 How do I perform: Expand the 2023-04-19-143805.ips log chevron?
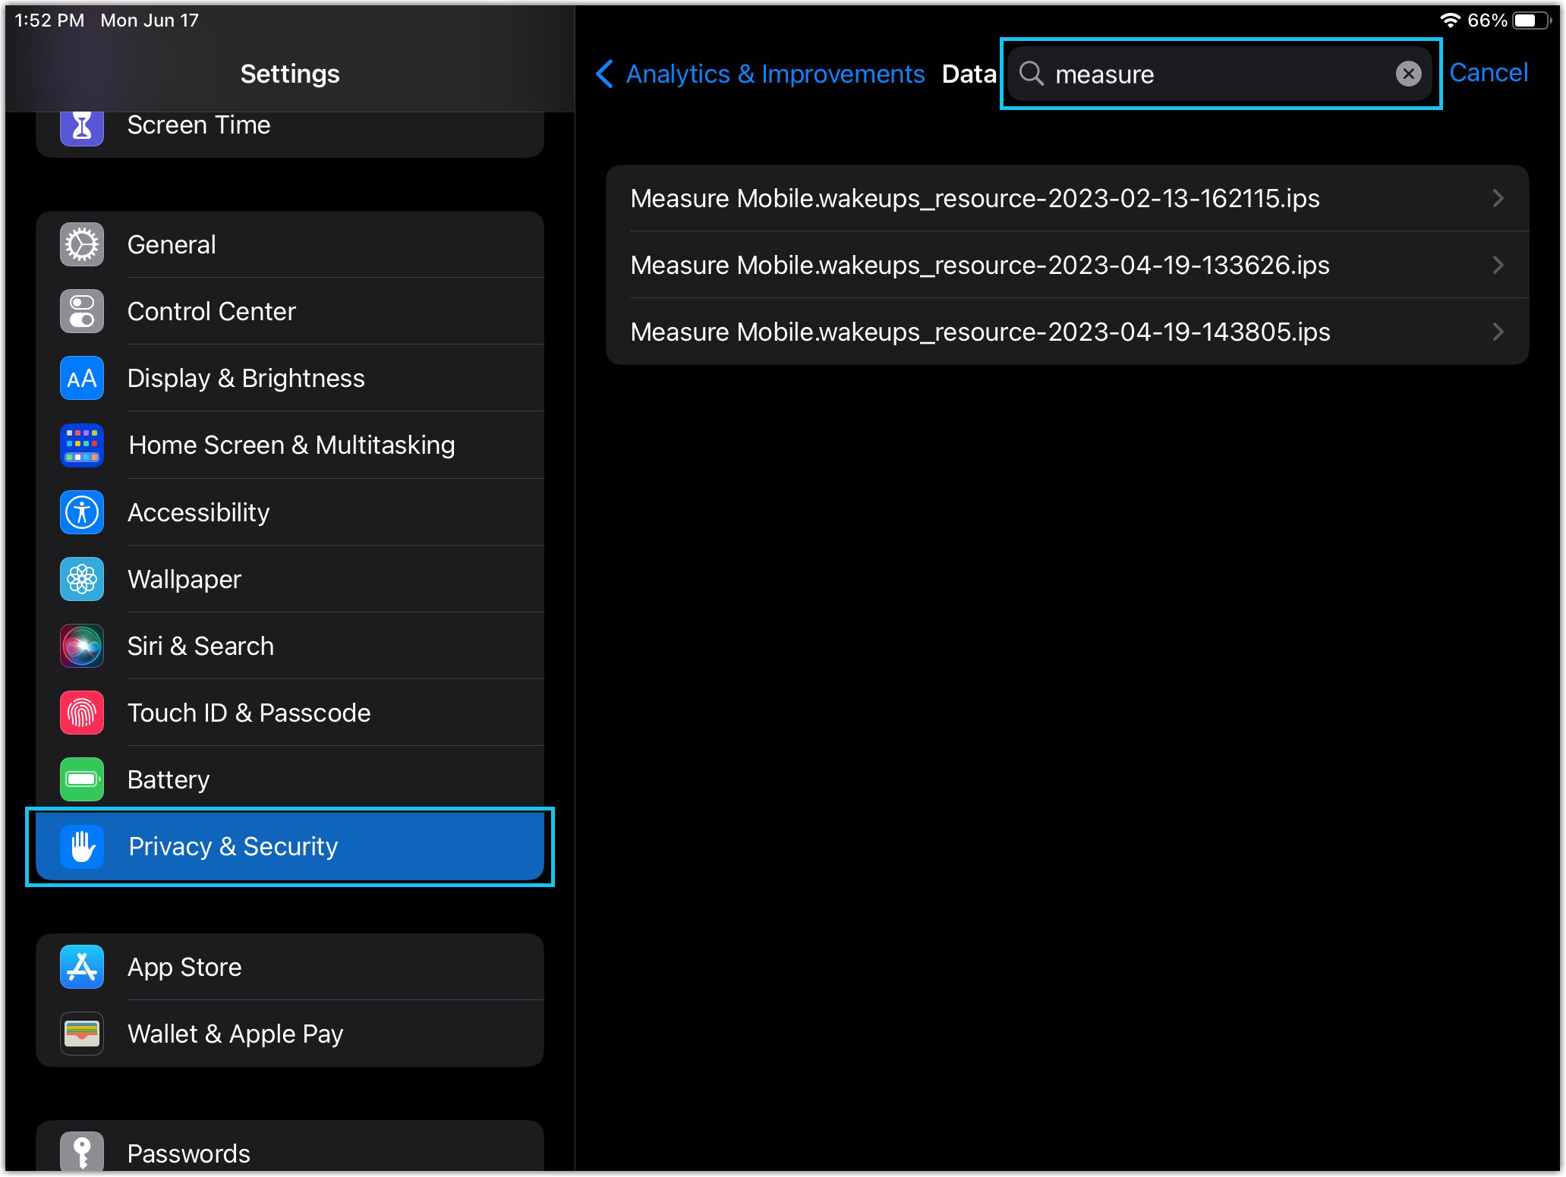tap(1498, 332)
